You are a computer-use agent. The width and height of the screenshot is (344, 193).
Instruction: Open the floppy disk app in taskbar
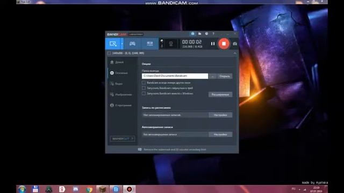35,189
